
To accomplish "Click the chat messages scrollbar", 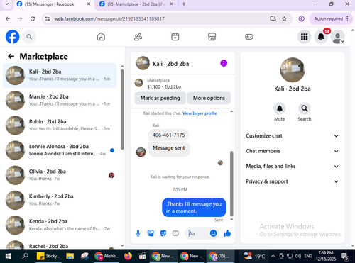I will pos(231,184).
